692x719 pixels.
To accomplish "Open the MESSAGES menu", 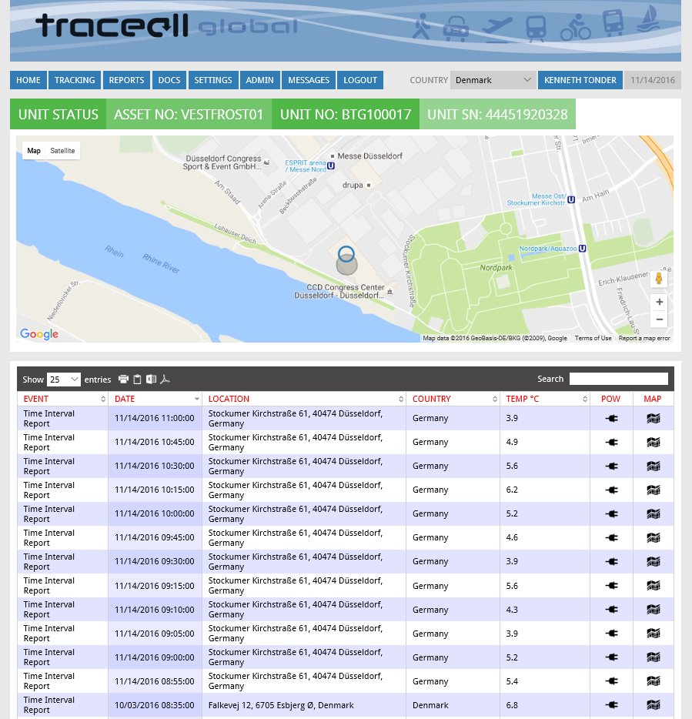I will 309,80.
